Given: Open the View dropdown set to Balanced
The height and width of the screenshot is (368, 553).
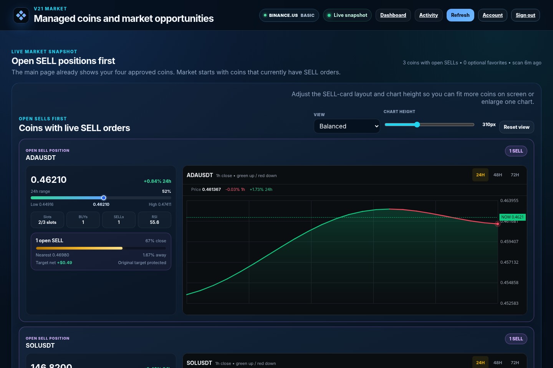Looking at the screenshot, I should (x=347, y=126).
